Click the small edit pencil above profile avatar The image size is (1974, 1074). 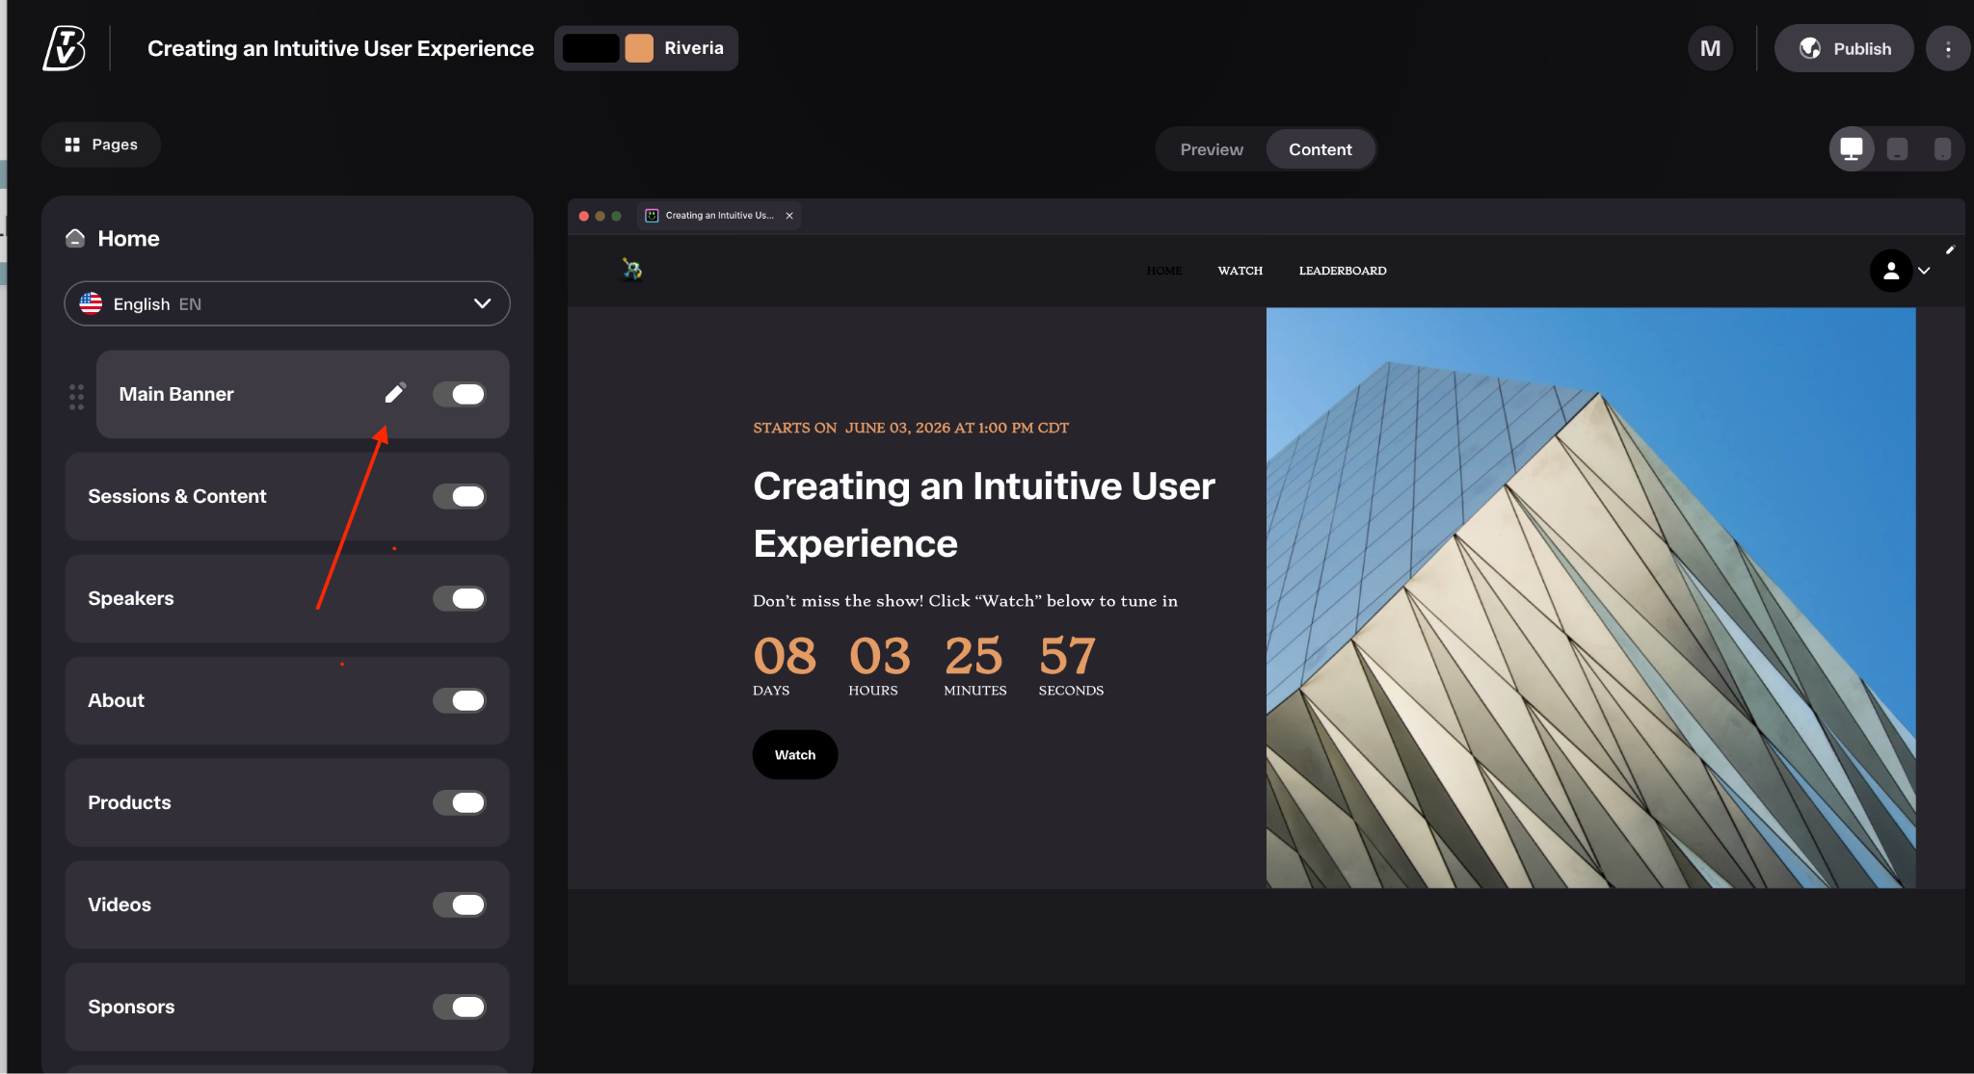click(1950, 249)
